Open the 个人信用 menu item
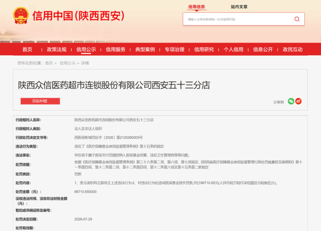The image size is (321, 231). [x=234, y=49]
